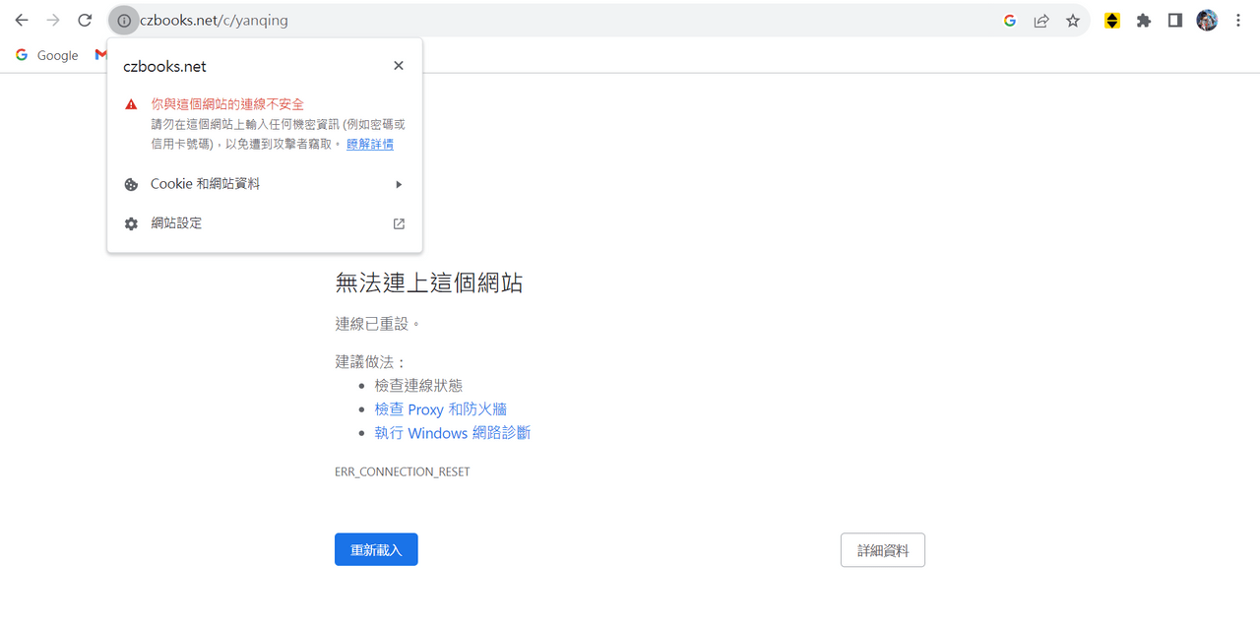The height and width of the screenshot is (625, 1260).
Task: Open the profile avatar
Action: (x=1207, y=20)
